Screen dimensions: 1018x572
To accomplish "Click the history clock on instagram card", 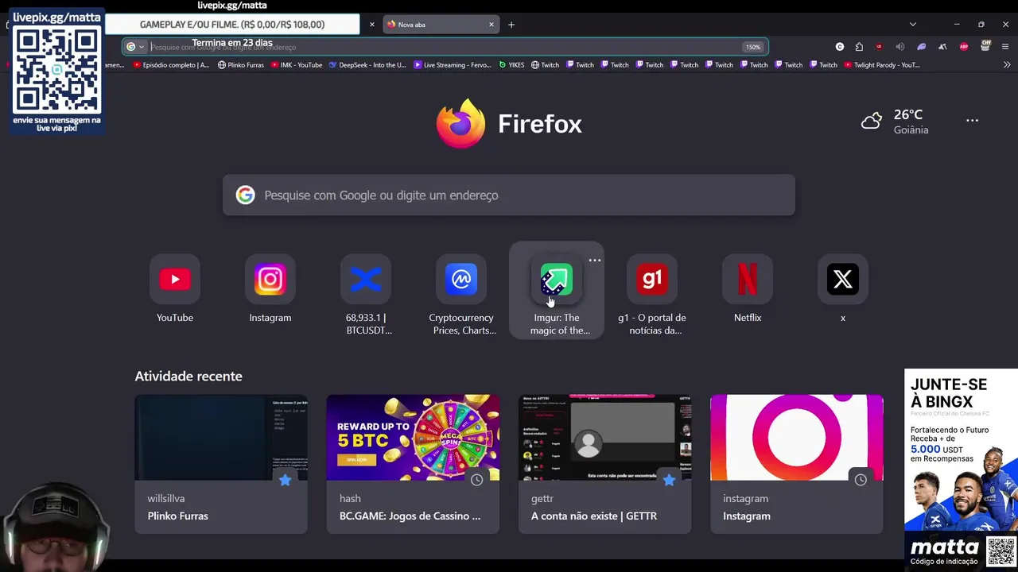I will point(861,480).
